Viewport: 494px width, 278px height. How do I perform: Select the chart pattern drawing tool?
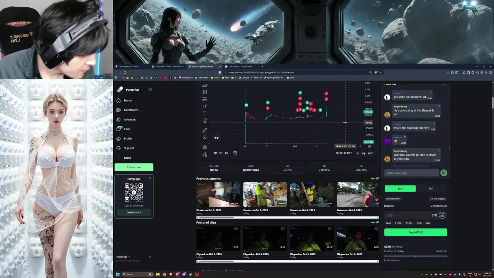205,92
